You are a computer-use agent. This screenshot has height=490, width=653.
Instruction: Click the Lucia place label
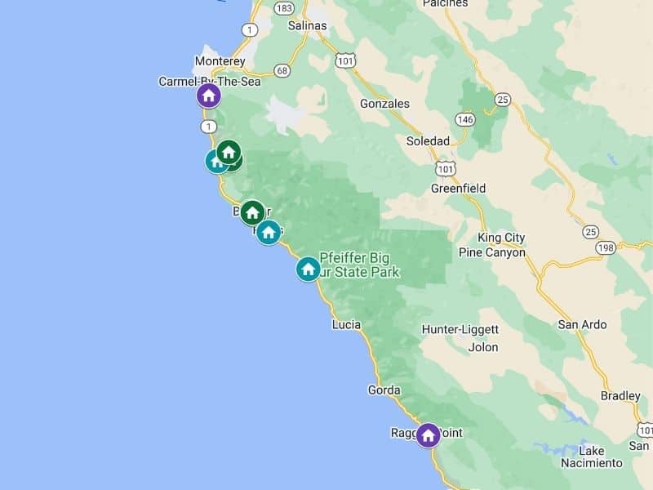coord(346,324)
